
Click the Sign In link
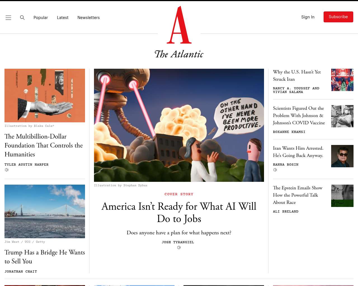click(x=308, y=17)
